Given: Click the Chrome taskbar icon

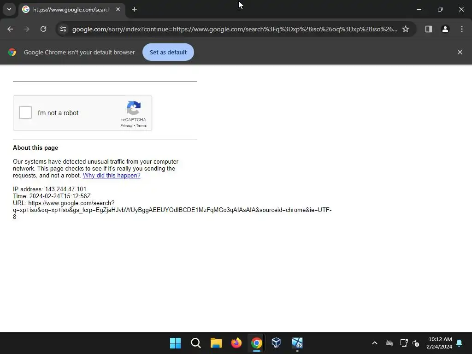Looking at the screenshot, I should [x=256, y=343].
